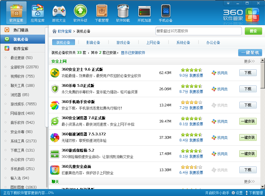Click the 360极速浏览器 colorful icon
265x196 pixels.
coord(55,137)
